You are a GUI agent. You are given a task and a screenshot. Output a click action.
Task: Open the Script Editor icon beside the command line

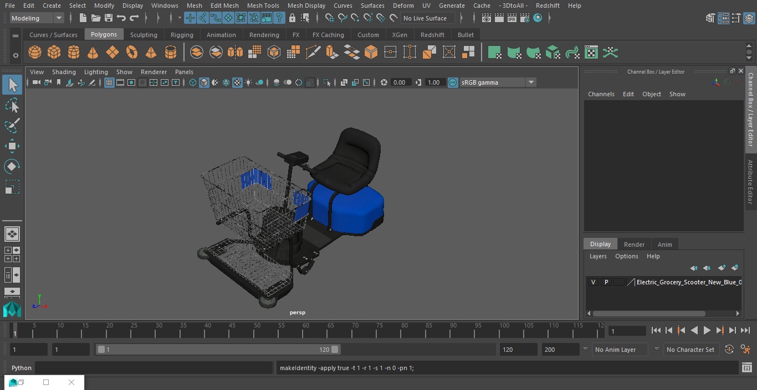click(746, 367)
